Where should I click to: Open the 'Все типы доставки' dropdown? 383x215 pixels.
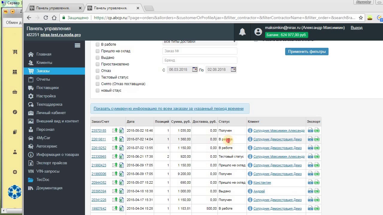[x=200, y=42]
